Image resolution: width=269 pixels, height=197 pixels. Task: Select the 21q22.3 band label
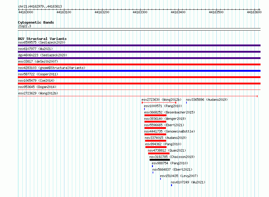pos(24,26)
